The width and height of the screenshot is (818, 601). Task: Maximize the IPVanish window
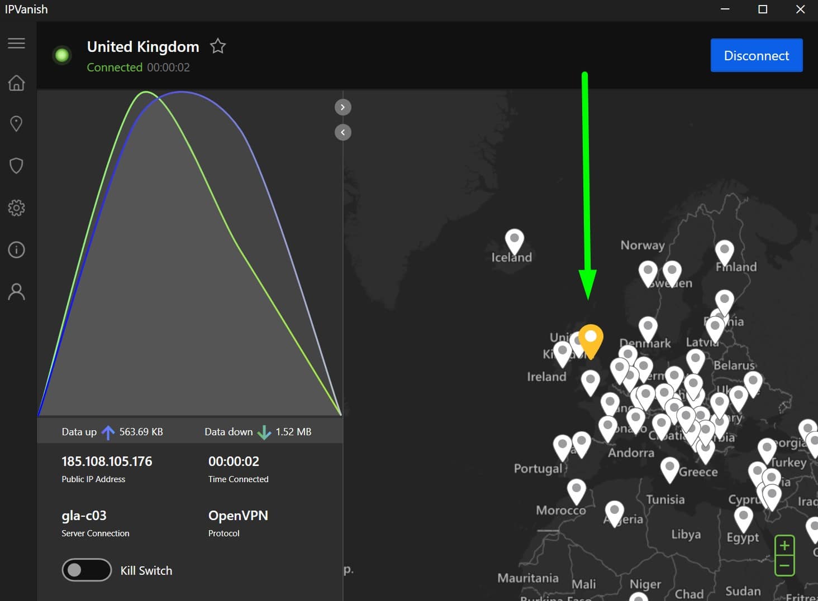pos(763,9)
